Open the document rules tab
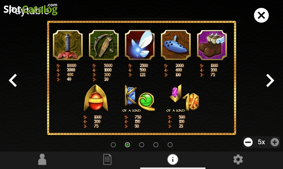Viewport: 283px width, 169px height. coord(107,159)
